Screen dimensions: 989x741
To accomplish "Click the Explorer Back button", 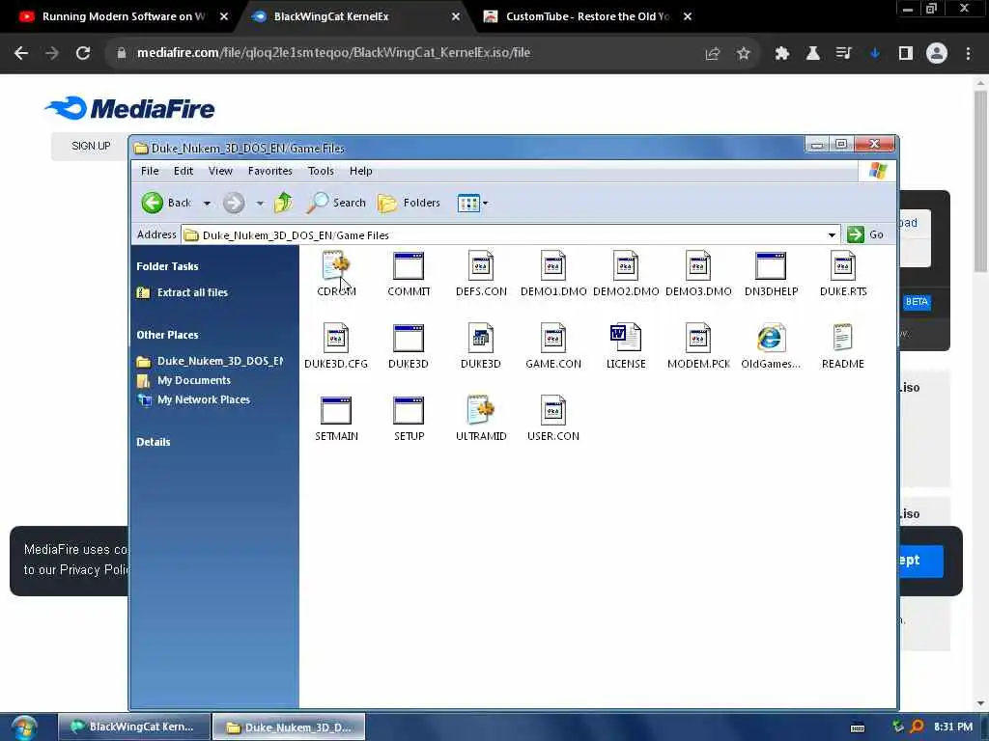I will (166, 203).
